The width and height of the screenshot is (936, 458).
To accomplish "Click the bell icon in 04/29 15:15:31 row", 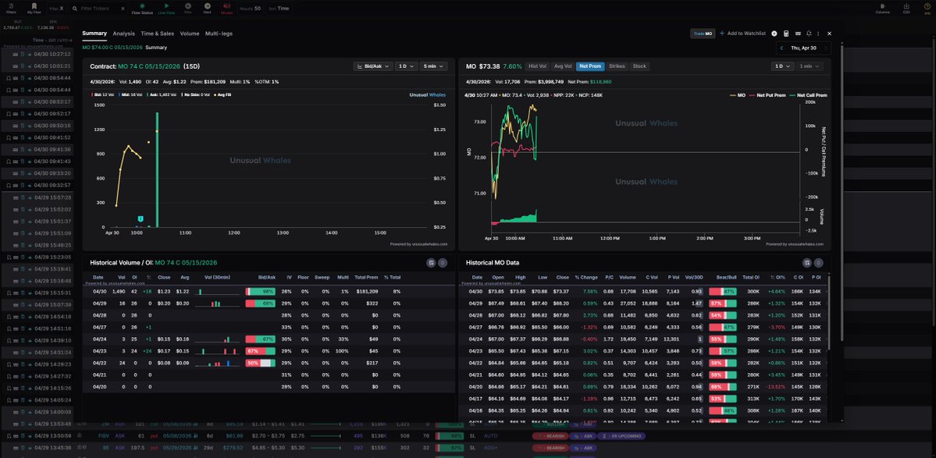I will coord(9,293).
